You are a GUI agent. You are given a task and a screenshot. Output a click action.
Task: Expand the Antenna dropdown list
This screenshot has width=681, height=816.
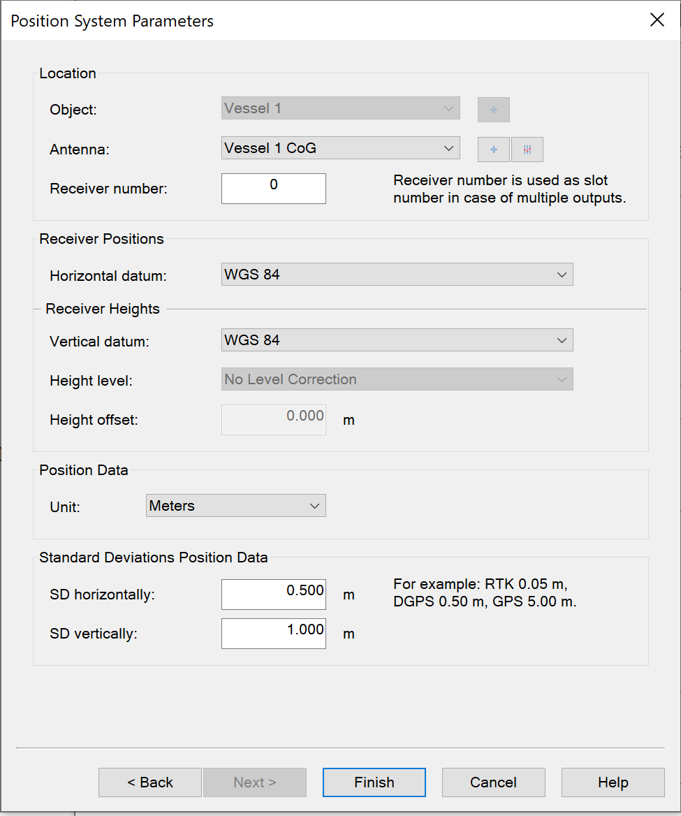[341, 148]
